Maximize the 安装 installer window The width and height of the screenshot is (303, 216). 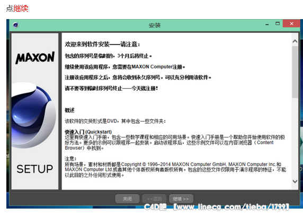point(278,23)
